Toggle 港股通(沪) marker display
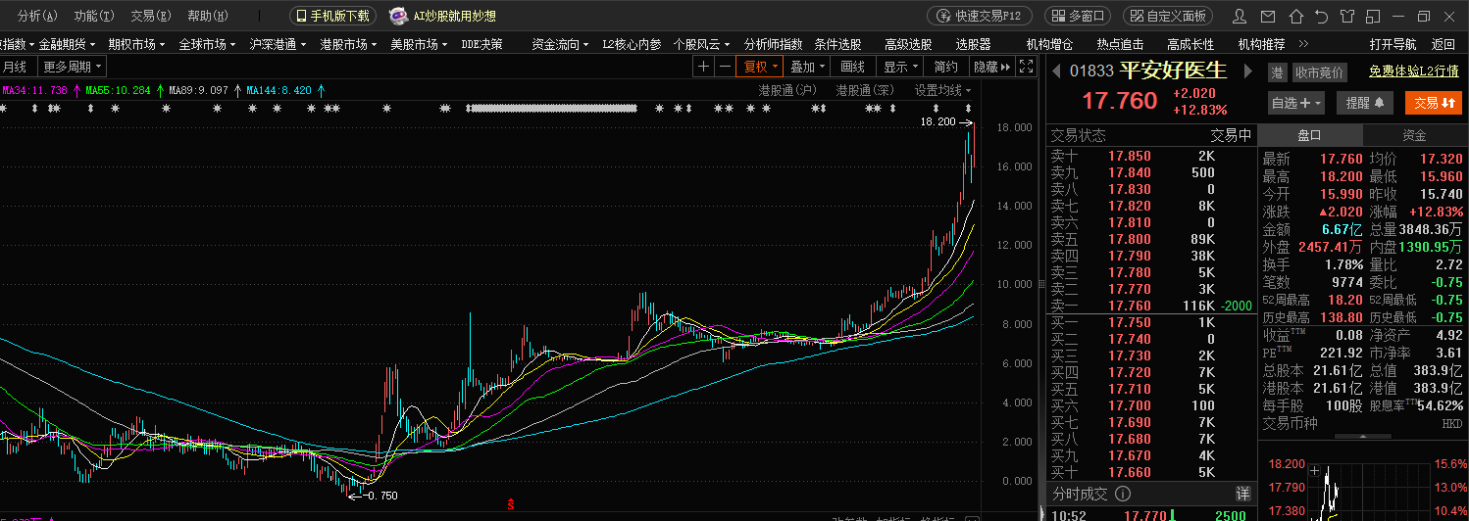 [x=787, y=90]
